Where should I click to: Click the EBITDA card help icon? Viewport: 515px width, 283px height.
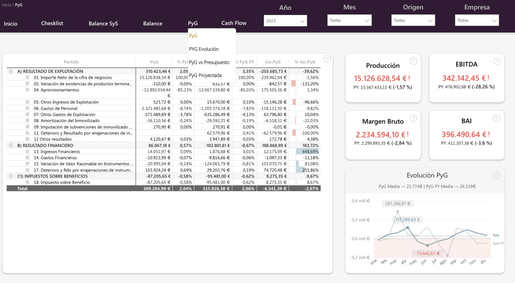tap(497, 61)
